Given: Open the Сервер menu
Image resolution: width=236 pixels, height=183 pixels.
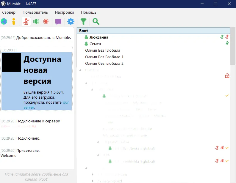Looking at the screenshot, I should tap(9, 12).
